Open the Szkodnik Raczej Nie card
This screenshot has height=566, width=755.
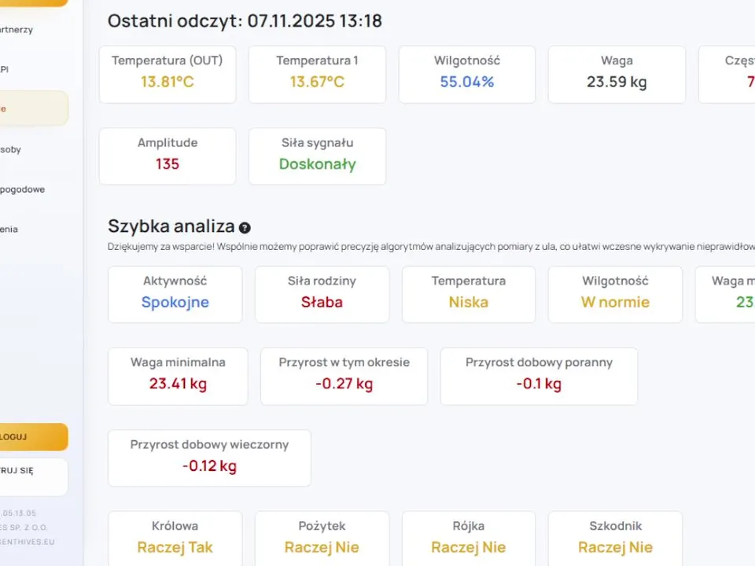615,539
